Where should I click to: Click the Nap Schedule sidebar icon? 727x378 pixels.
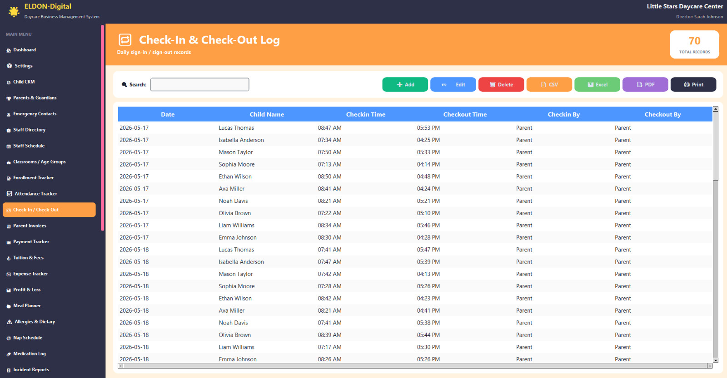[9, 338]
